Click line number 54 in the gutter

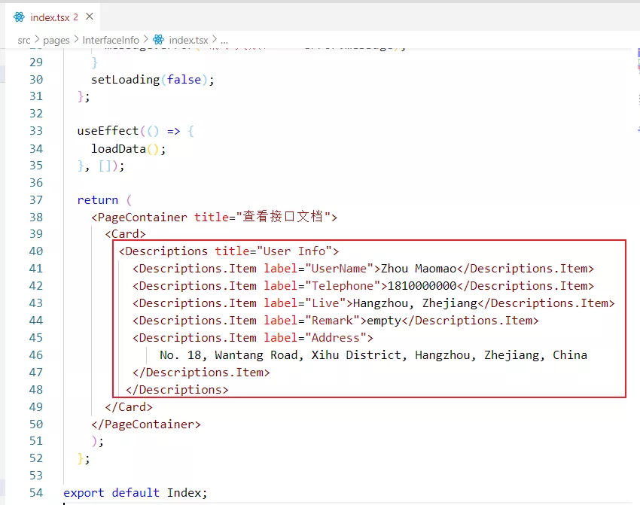tap(36, 492)
